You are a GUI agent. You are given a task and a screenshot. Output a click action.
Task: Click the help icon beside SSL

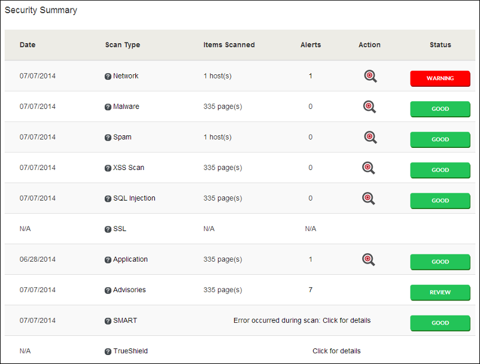[x=108, y=229]
